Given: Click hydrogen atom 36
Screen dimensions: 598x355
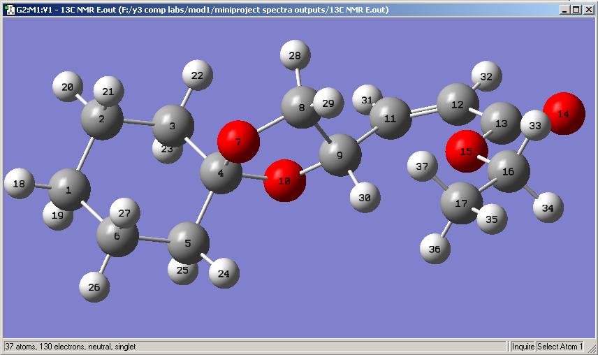Looking at the screenshot, I should coord(435,249).
